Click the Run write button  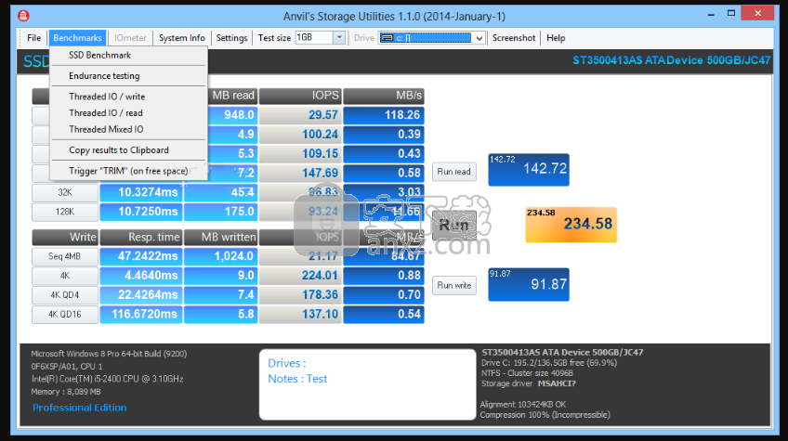pyautogui.click(x=453, y=285)
